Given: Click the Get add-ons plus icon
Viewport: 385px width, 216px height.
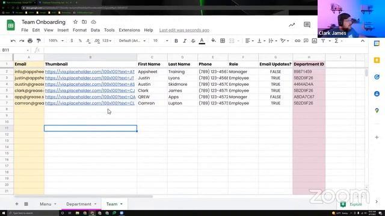Looking at the screenshot, I should coord(377,137).
